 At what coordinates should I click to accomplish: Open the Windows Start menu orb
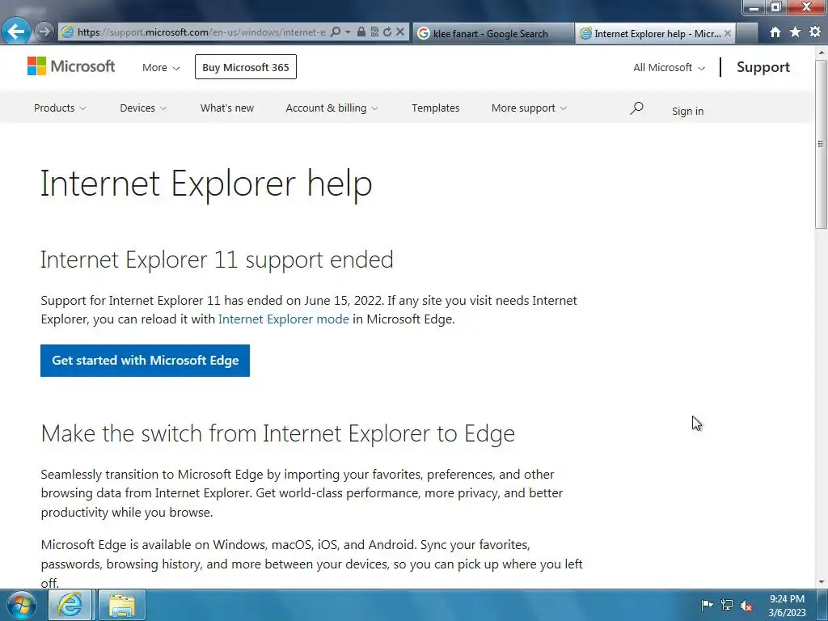(22, 605)
